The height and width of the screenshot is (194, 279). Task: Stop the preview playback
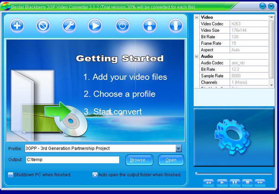pos(248,182)
